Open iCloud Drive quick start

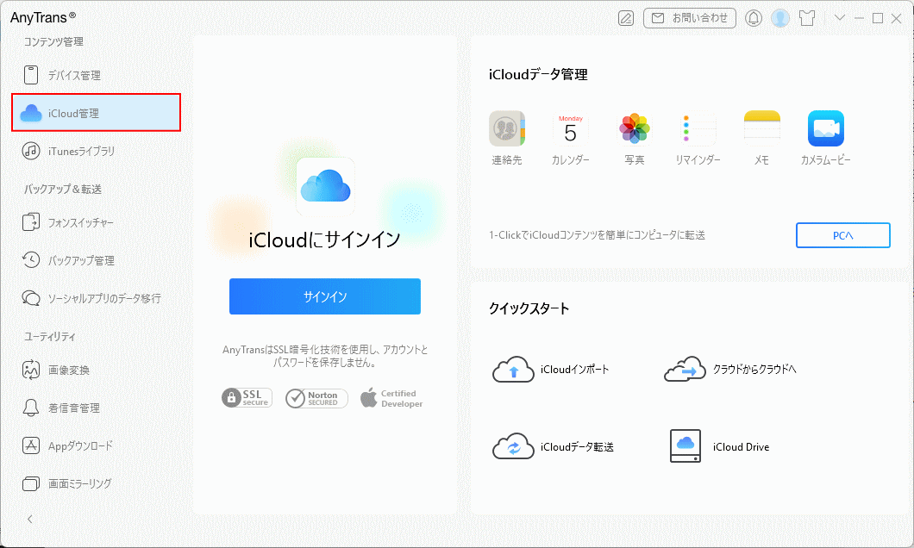[x=720, y=446]
